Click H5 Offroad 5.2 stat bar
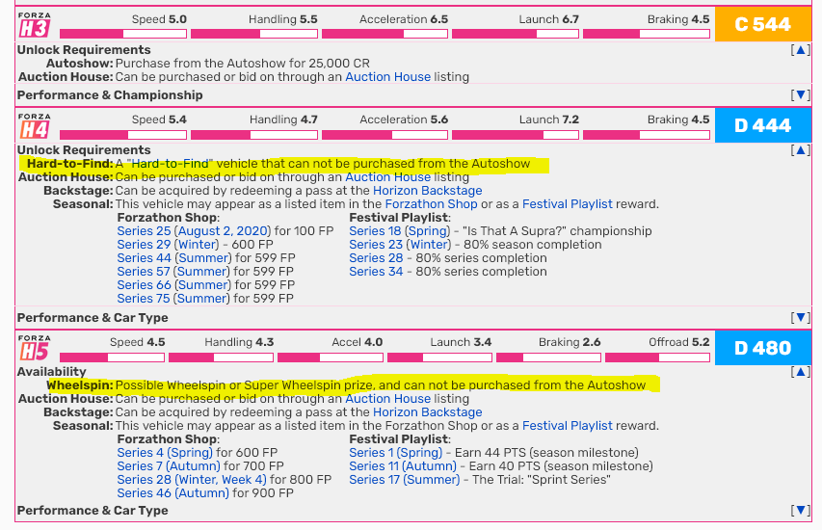The width and height of the screenshot is (822, 530). click(x=657, y=358)
